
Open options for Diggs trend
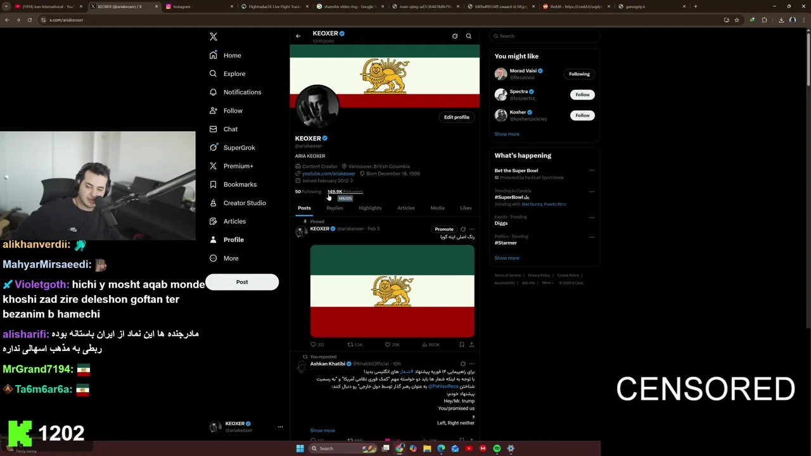pyautogui.click(x=592, y=217)
